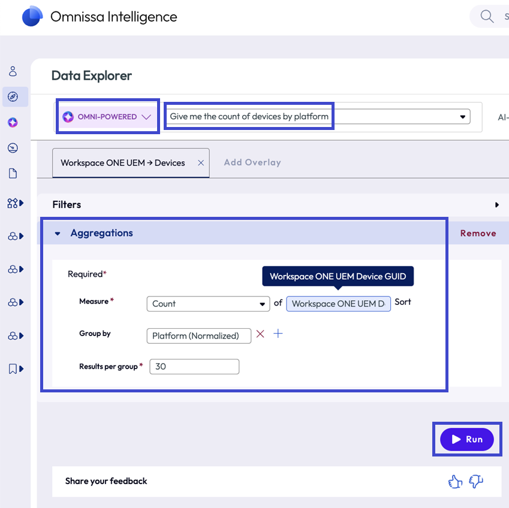Open the search magnifier in header
509x508 pixels.
coord(487,16)
